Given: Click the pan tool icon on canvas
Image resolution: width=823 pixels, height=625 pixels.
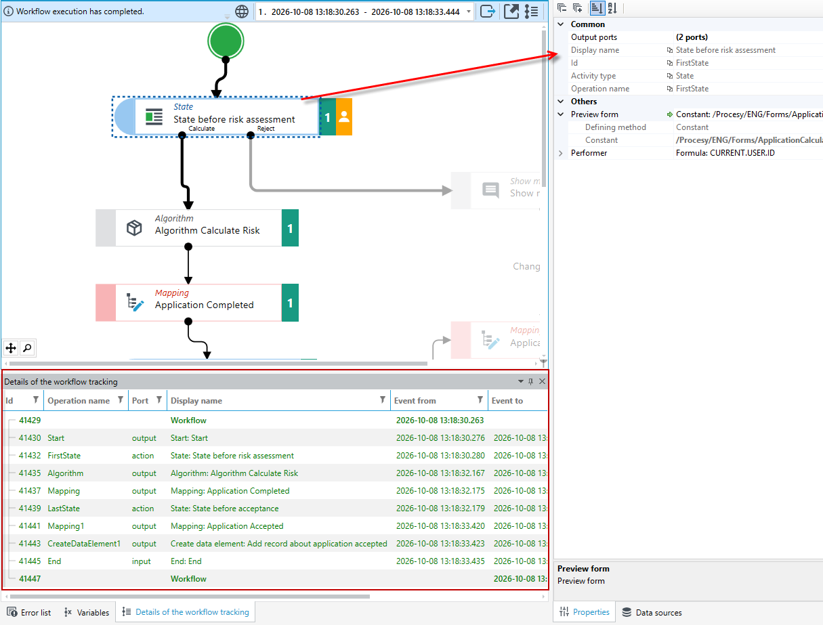Looking at the screenshot, I should click(11, 348).
